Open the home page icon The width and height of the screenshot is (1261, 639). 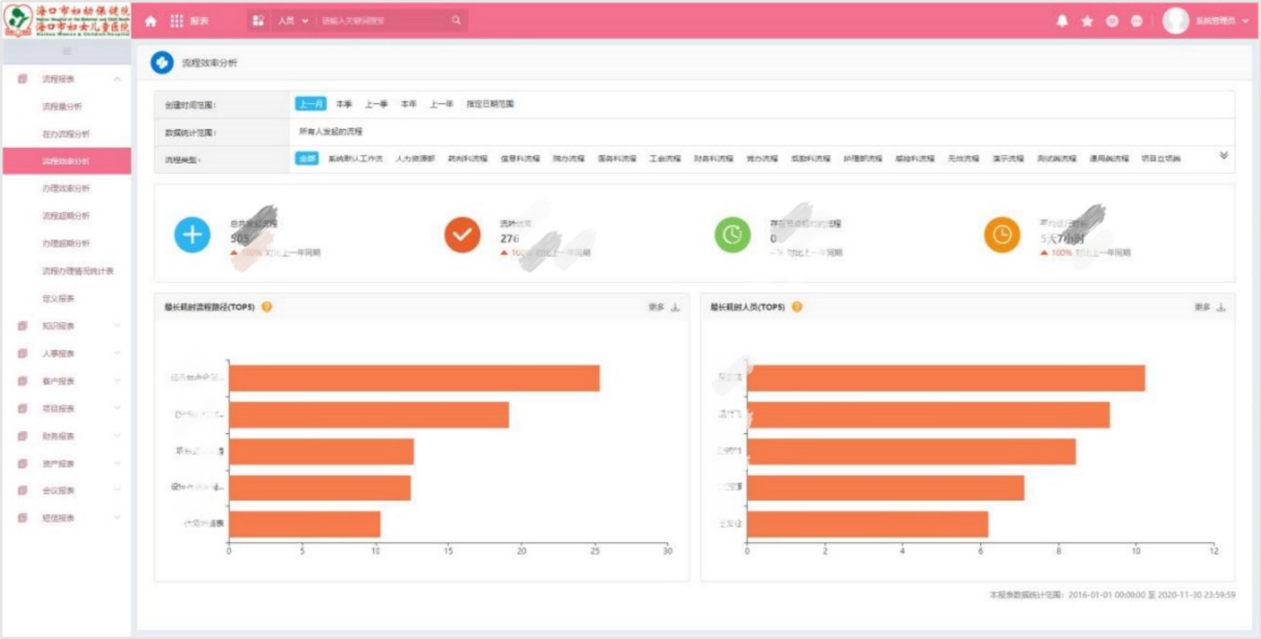click(x=151, y=21)
